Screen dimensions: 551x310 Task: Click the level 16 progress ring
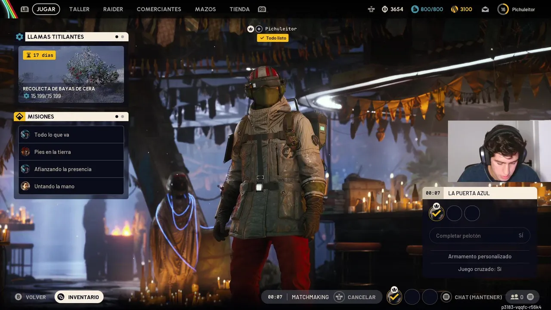503,9
